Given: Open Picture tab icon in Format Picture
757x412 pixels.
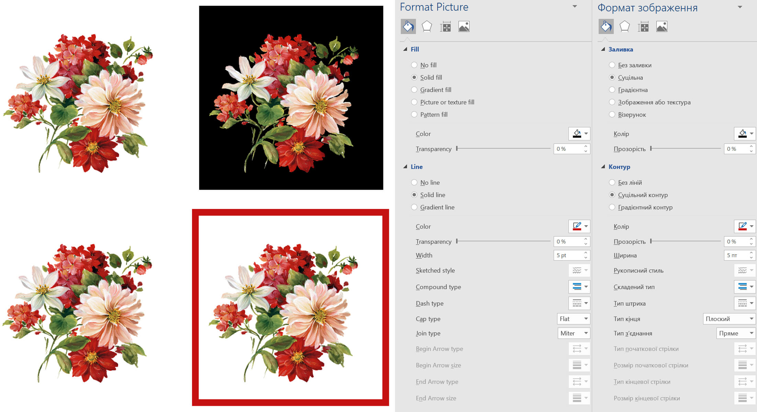Looking at the screenshot, I should coord(464,26).
